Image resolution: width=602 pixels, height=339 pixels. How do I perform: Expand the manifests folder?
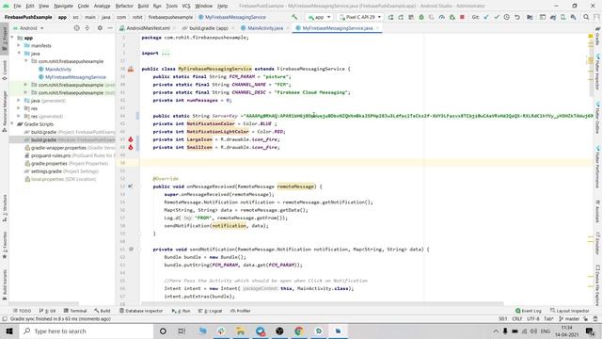19,45
